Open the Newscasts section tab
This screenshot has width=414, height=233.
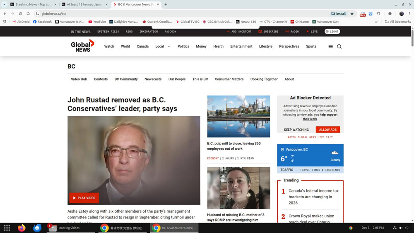pos(153,79)
